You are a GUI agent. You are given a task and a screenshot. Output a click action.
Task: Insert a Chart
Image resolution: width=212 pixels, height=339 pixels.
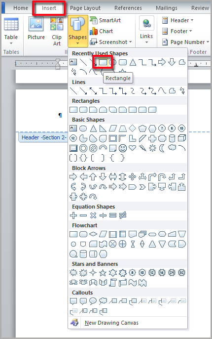click(101, 31)
